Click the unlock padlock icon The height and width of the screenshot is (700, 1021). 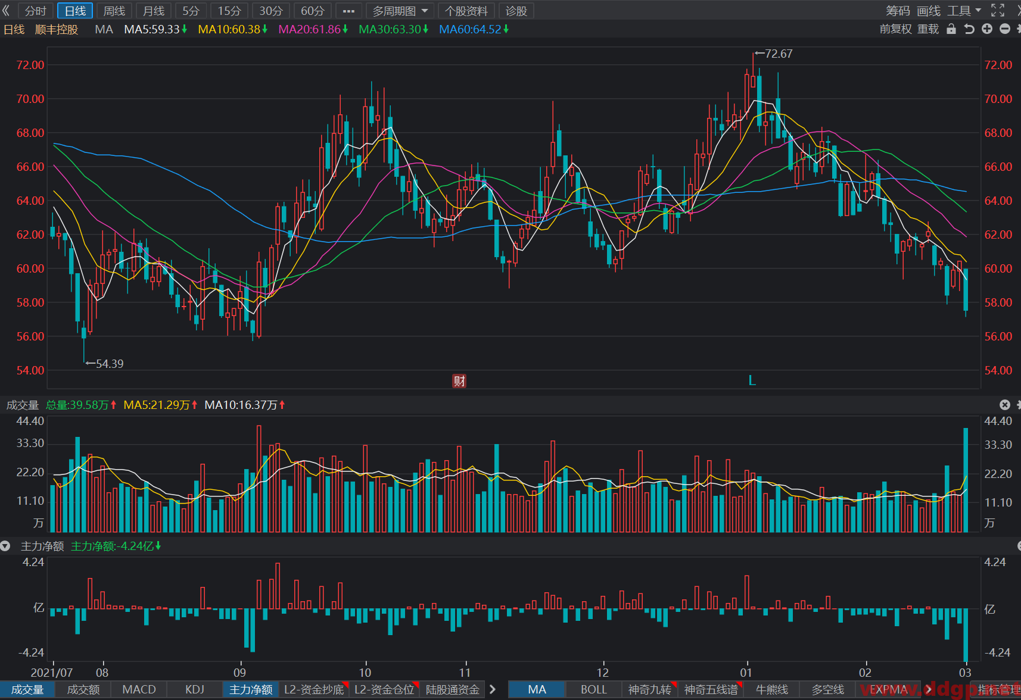(x=951, y=29)
